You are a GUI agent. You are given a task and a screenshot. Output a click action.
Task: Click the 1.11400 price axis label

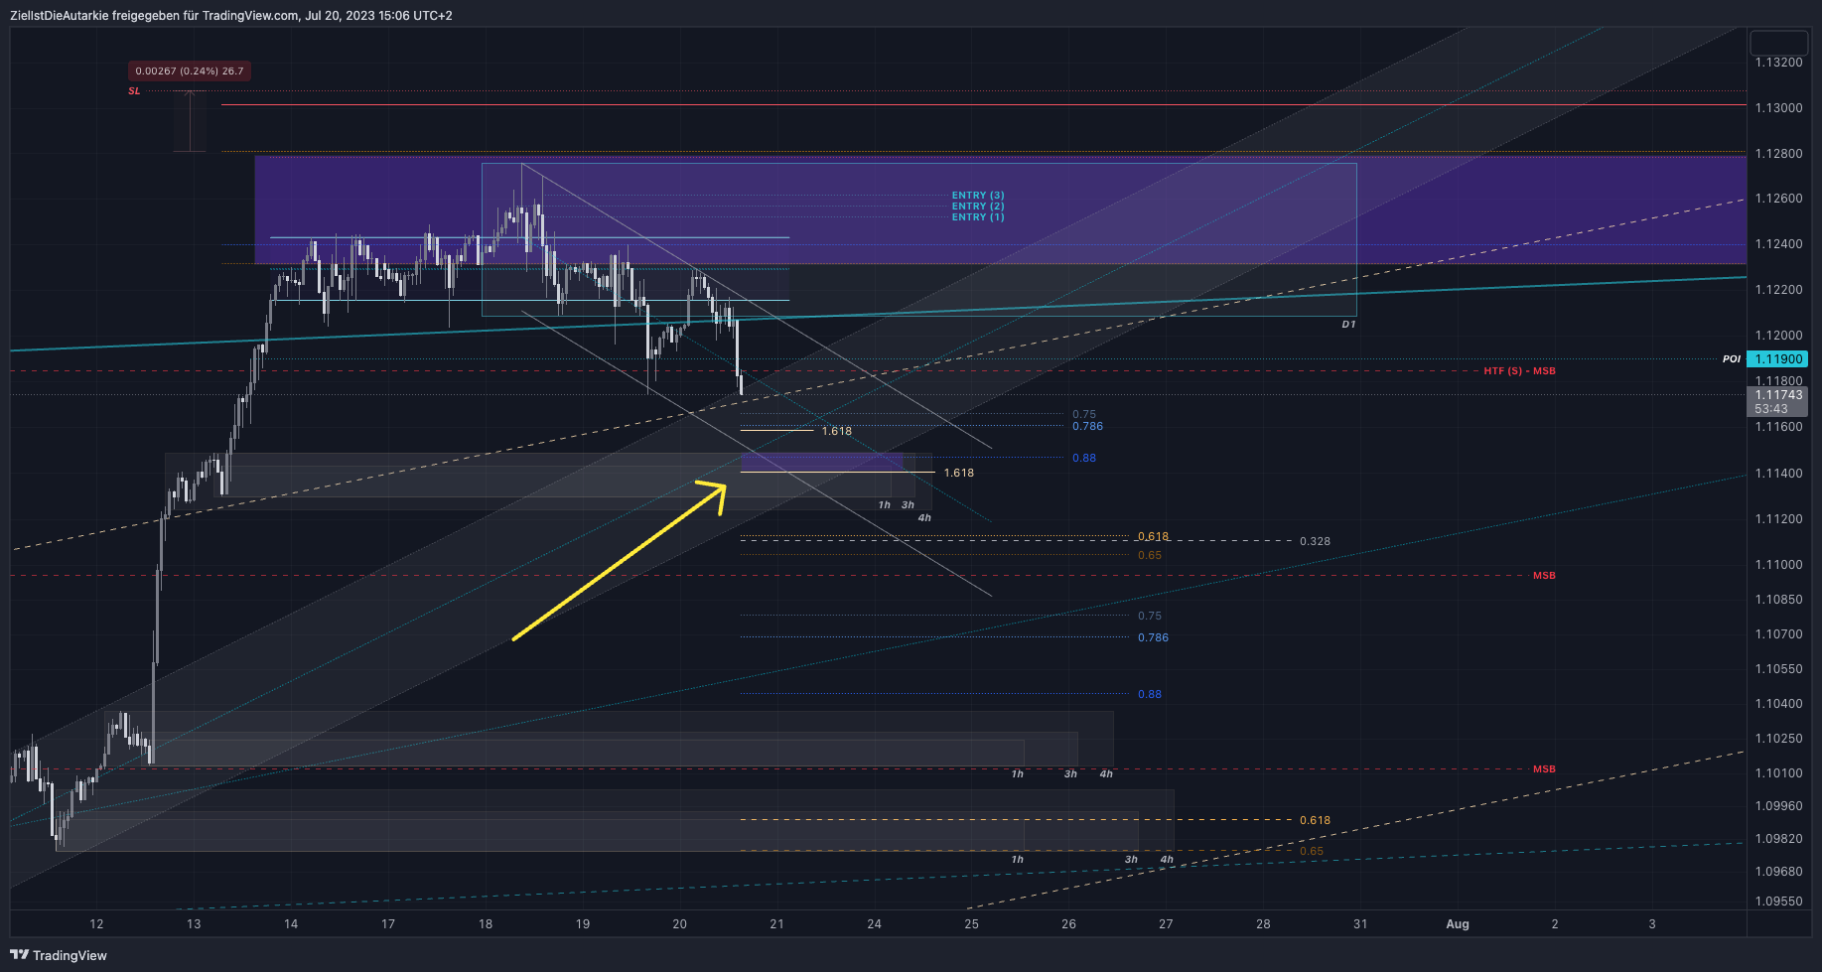click(x=1778, y=474)
